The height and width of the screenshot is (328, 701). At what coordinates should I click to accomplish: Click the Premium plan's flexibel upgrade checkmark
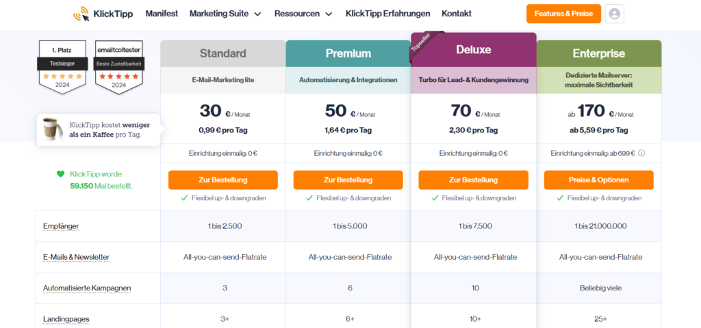tap(310, 198)
